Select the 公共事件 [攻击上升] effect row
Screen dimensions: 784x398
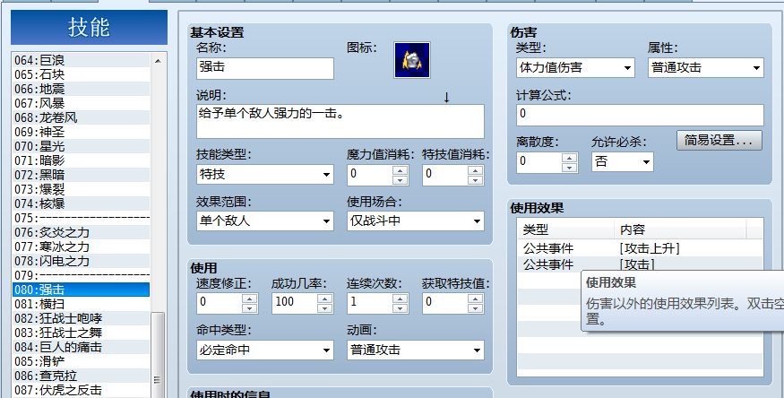640,248
